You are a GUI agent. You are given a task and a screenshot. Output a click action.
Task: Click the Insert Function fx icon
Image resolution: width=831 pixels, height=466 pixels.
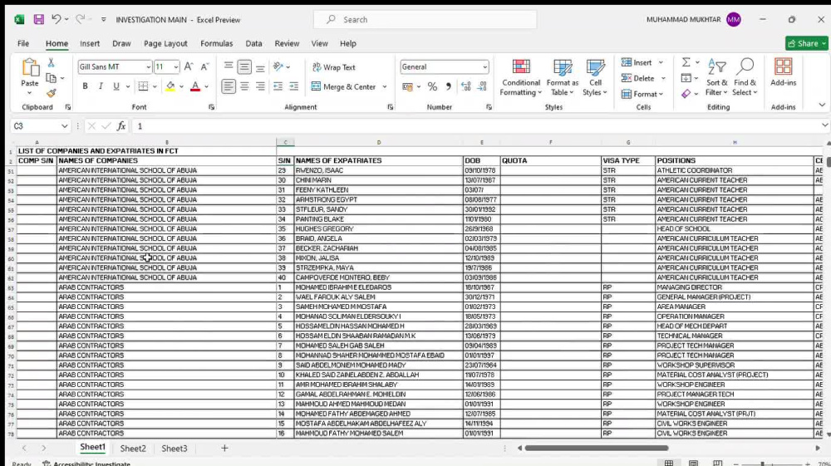point(121,126)
